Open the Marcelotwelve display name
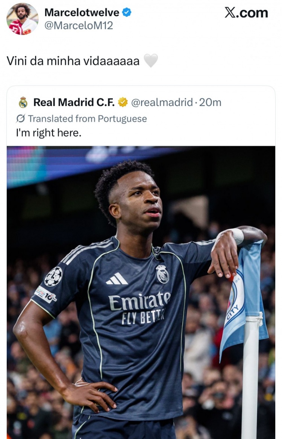The width and height of the screenshot is (282, 439). pyautogui.click(x=82, y=12)
